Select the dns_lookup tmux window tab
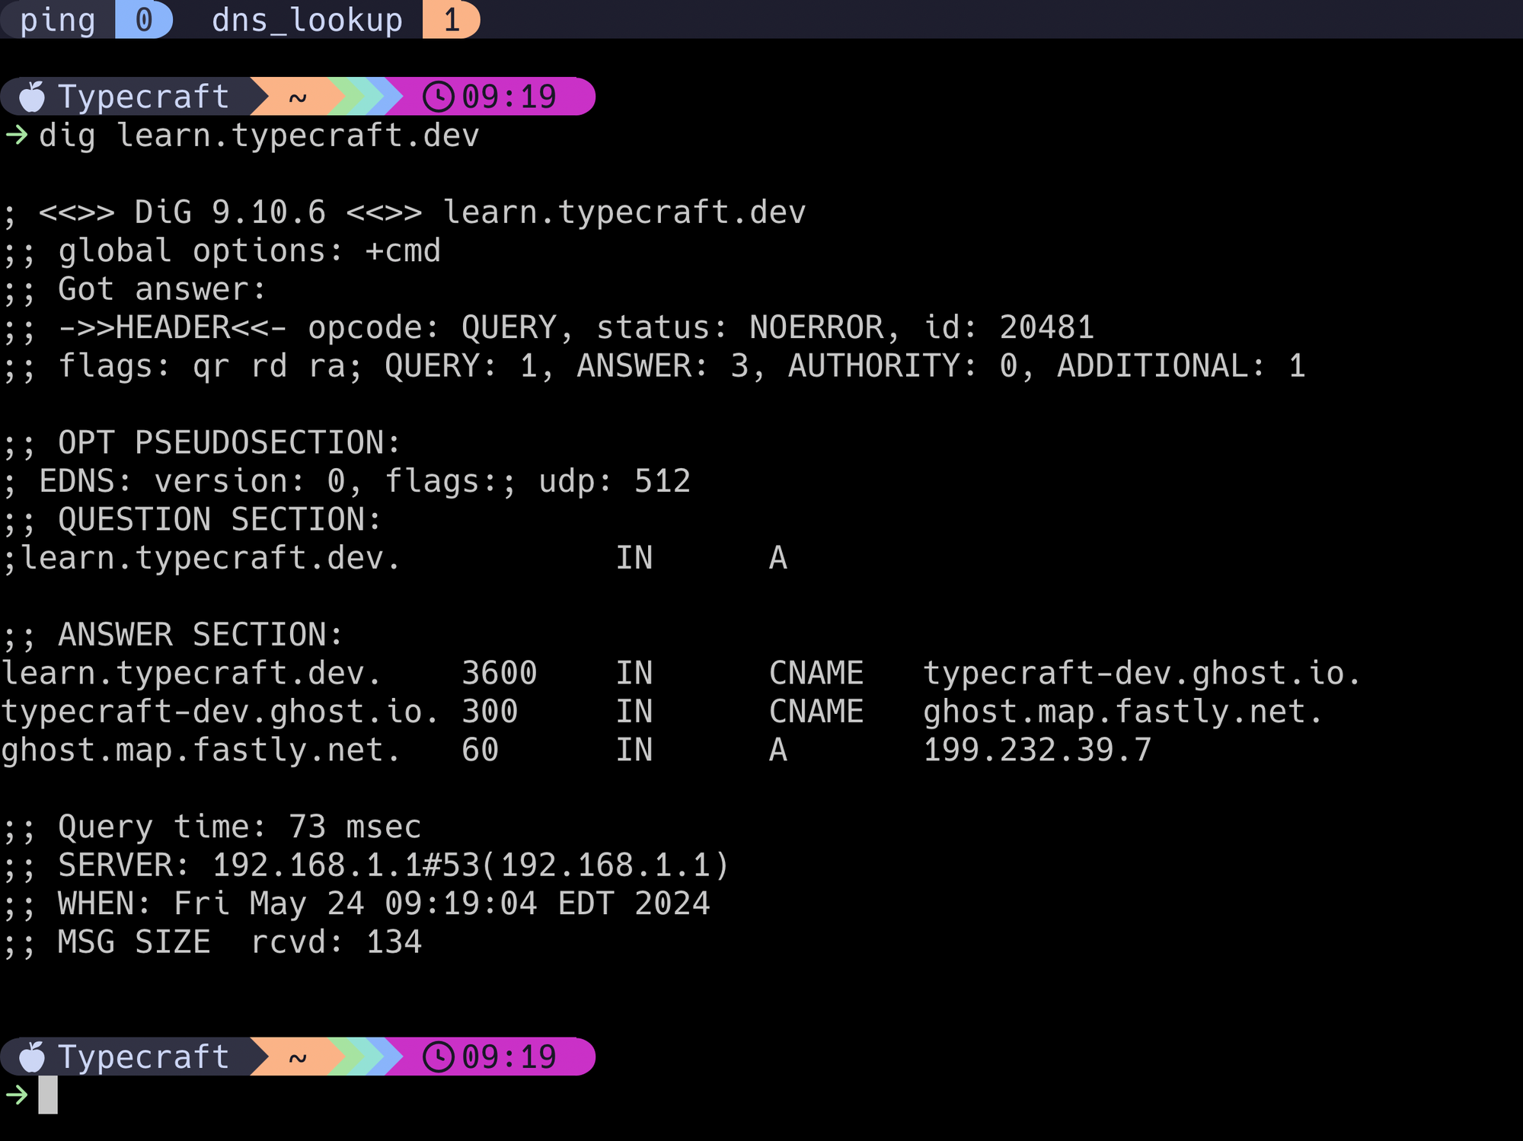Screen dimensions: 1523x1141 (x=307, y=19)
